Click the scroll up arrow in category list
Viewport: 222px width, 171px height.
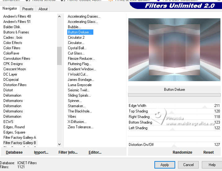[60, 16]
